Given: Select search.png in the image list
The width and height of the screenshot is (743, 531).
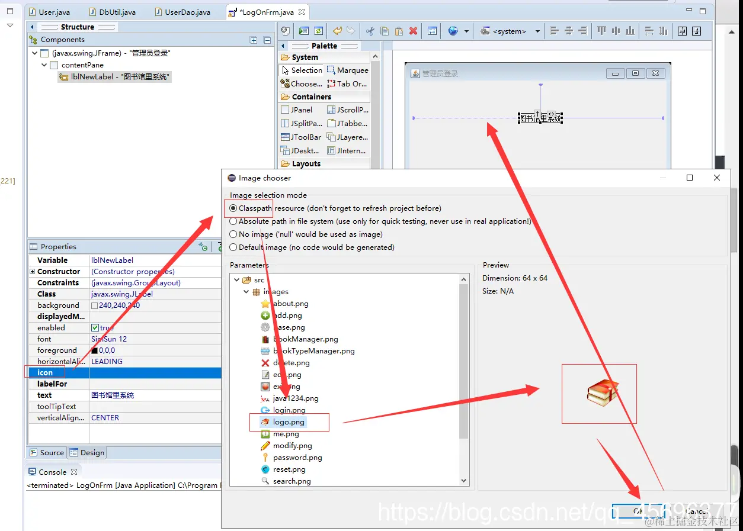Looking at the screenshot, I should pyautogui.click(x=286, y=481).
